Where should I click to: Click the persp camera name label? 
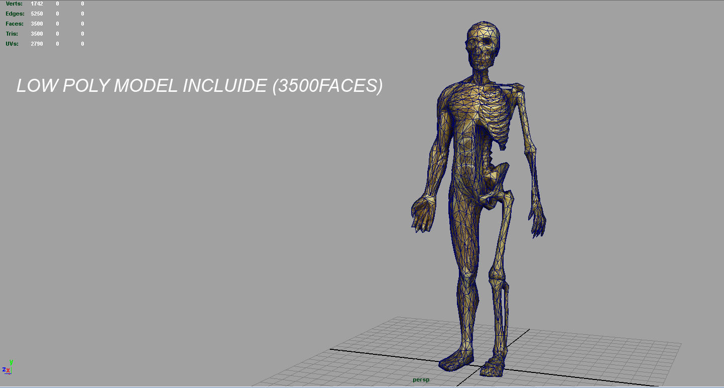421,380
